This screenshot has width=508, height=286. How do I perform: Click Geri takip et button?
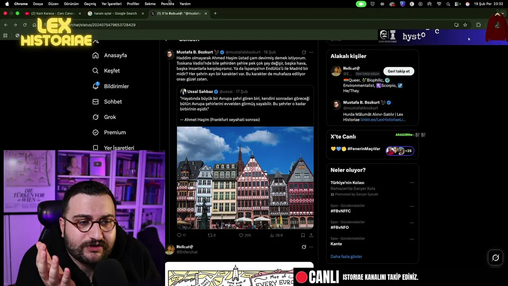coord(398,71)
